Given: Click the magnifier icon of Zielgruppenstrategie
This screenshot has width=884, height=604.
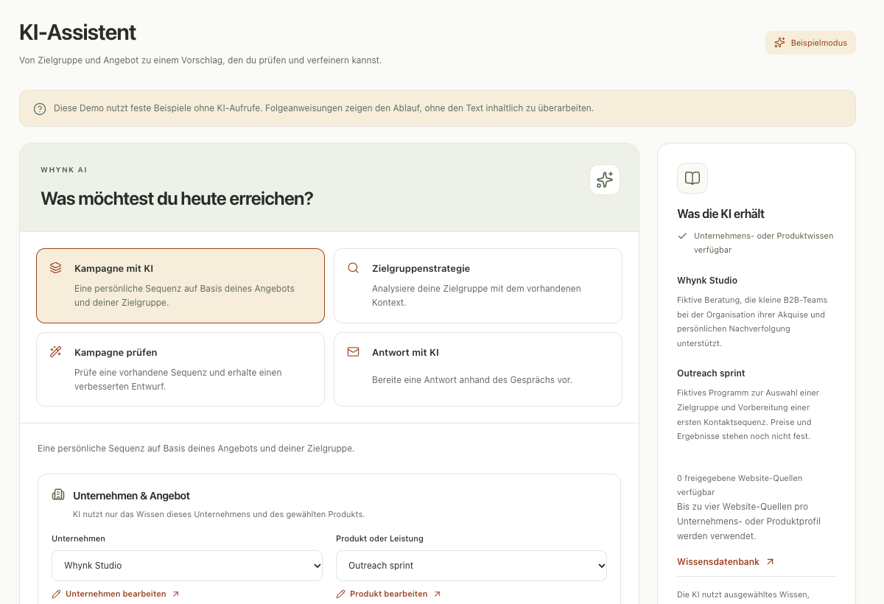Looking at the screenshot, I should [x=354, y=268].
